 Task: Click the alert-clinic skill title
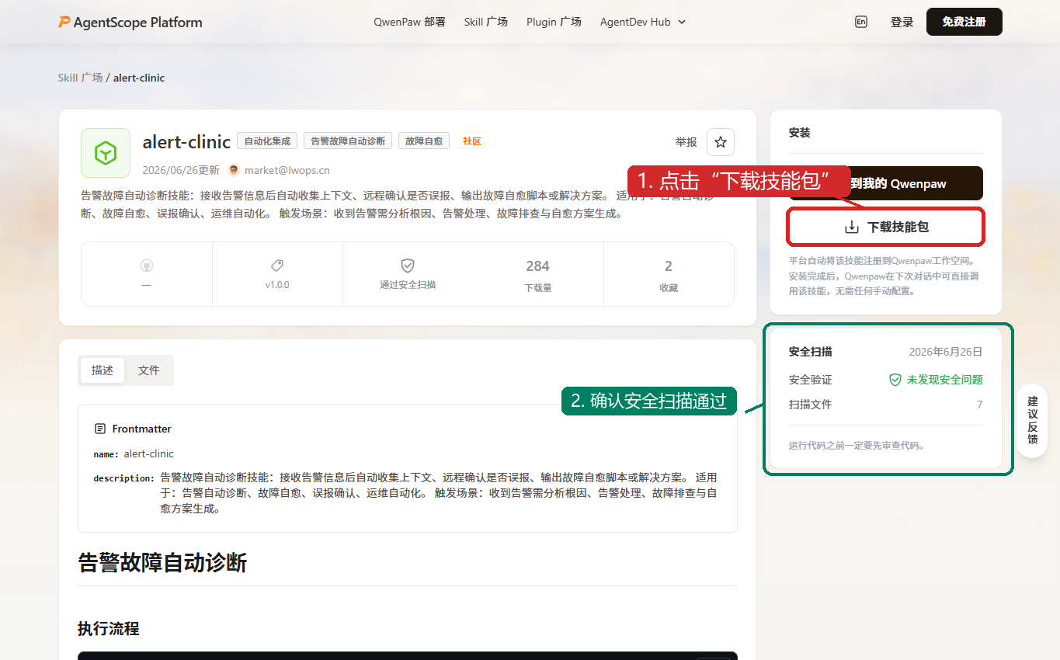tap(186, 141)
